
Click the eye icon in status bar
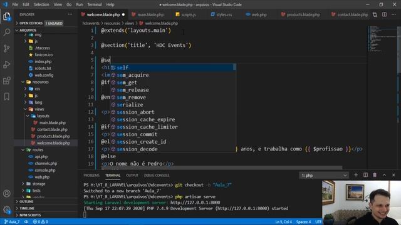[26, 222]
